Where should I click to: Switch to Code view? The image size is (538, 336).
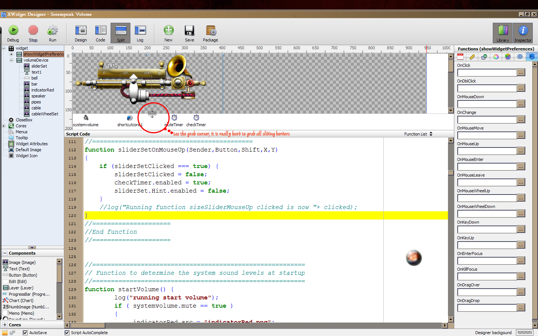[x=101, y=33]
